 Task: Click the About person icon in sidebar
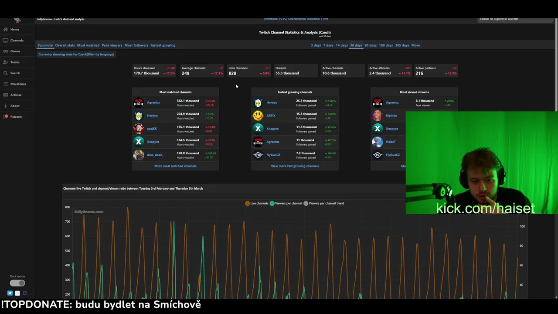tap(5, 106)
